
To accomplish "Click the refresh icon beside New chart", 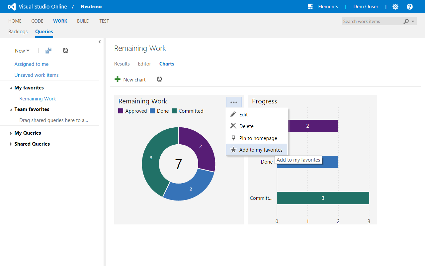I will pyautogui.click(x=159, y=79).
